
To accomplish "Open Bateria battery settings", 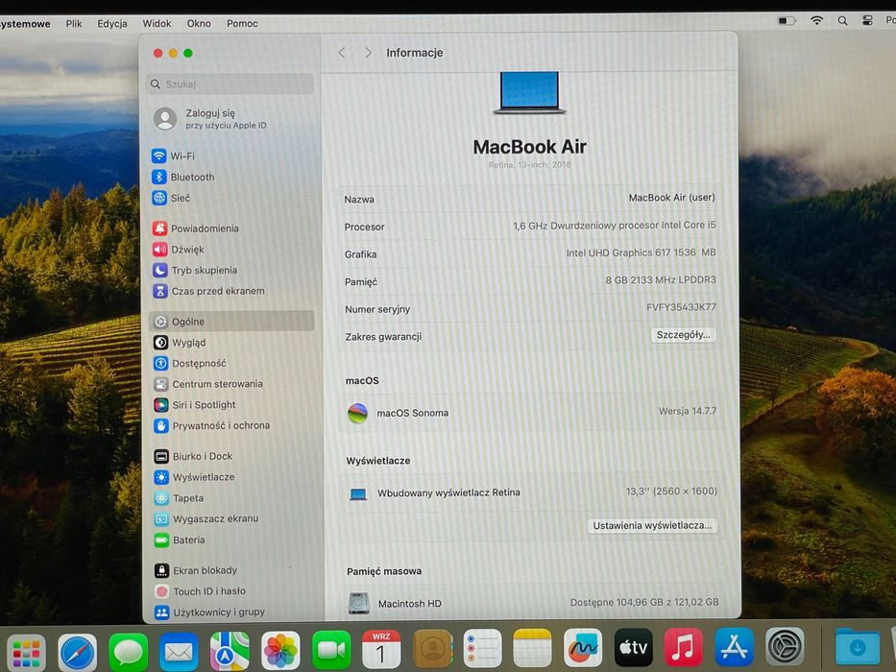I will click(180, 540).
